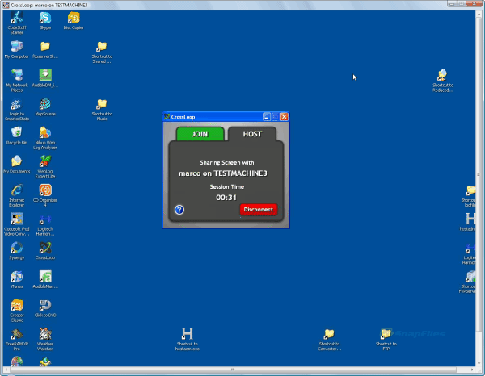Click the My Computer icon
The height and width of the screenshot is (376, 485).
tap(16, 47)
